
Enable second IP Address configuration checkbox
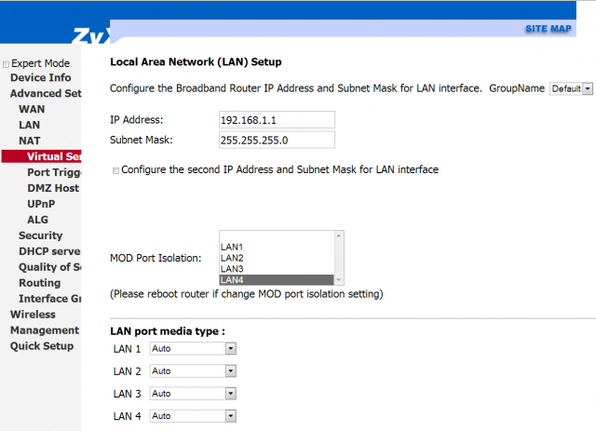(115, 170)
